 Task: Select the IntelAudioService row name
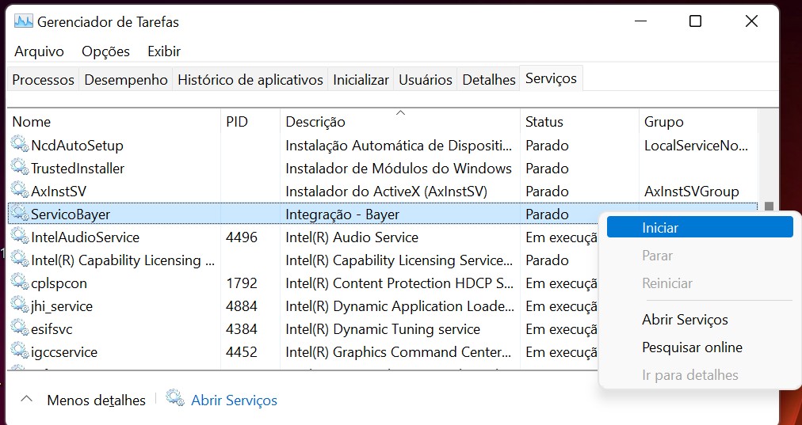(85, 237)
